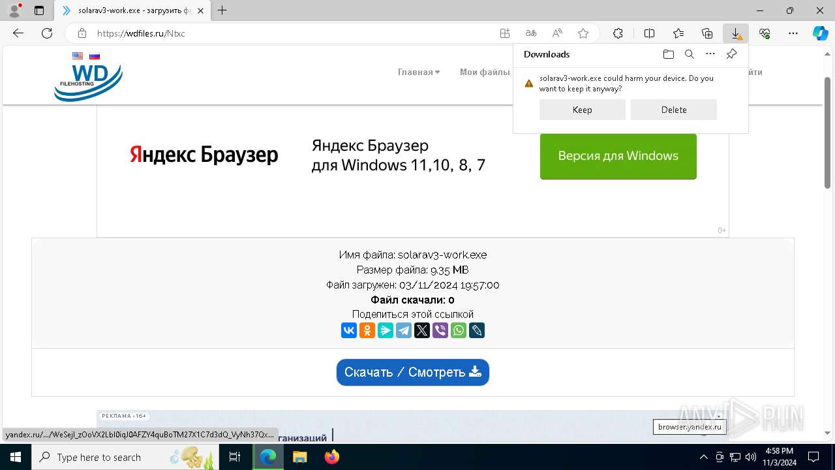Image resolution: width=835 pixels, height=470 pixels.
Task: Search downloads with magnifier icon
Action: coord(690,54)
